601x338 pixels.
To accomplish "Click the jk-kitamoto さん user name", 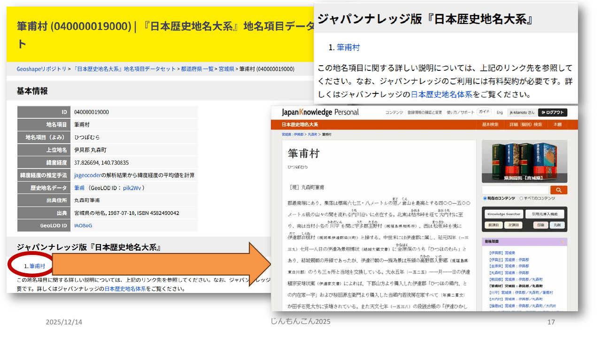I will point(521,113).
